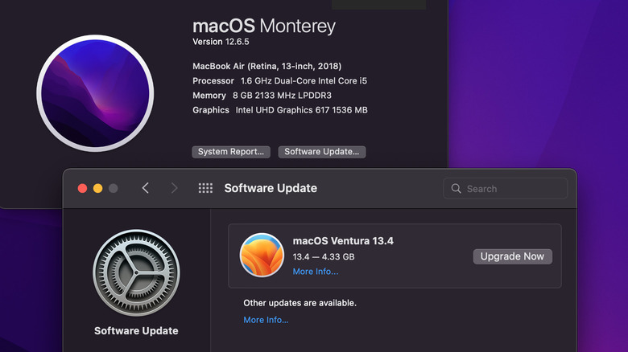This screenshot has width=628, height=352.
Task: Minimize the Software Update window
Action: 97,188
